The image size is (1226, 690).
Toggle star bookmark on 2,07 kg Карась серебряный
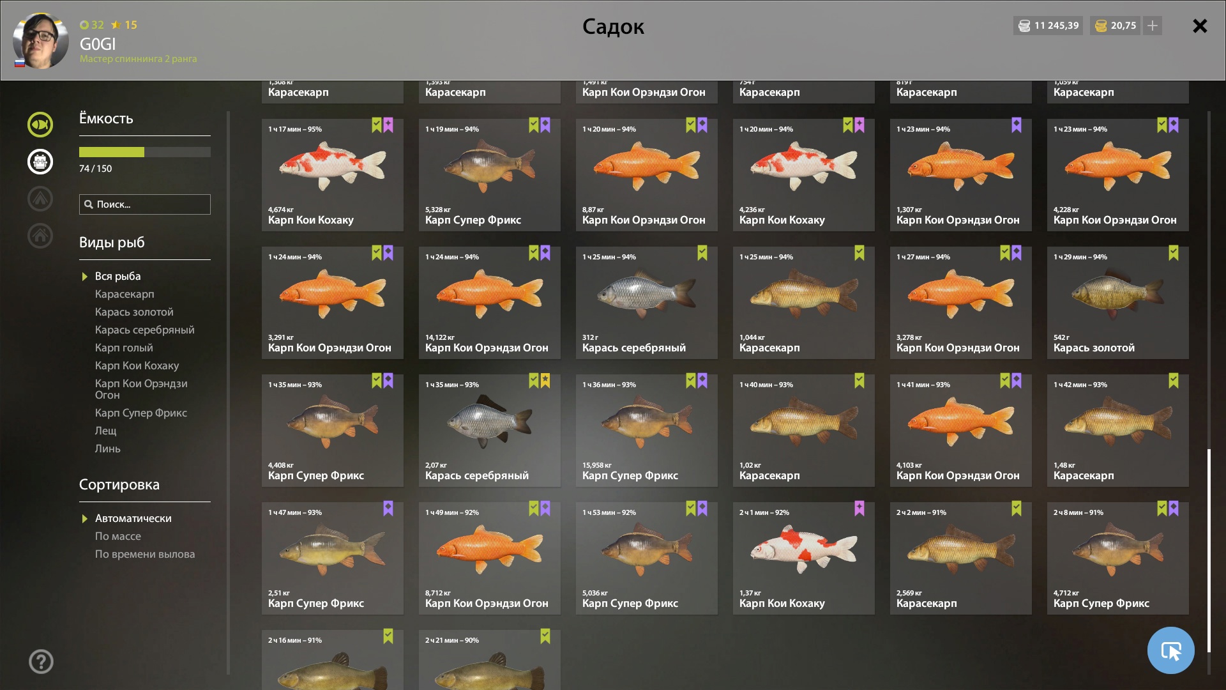545,381
